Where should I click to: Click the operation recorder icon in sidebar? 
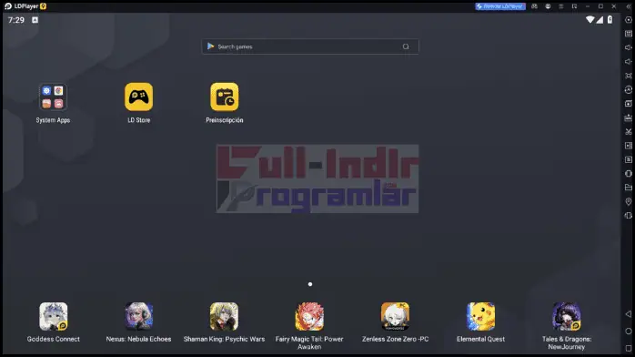[629, 159]
